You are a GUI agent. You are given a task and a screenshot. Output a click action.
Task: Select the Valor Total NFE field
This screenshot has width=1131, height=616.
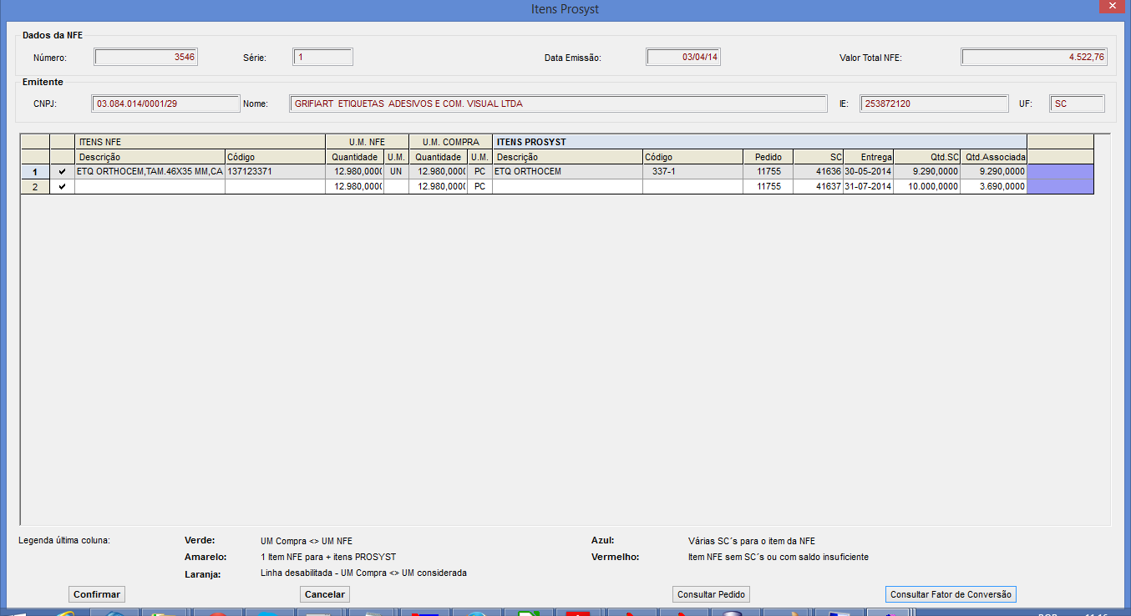pos(1034,57)
